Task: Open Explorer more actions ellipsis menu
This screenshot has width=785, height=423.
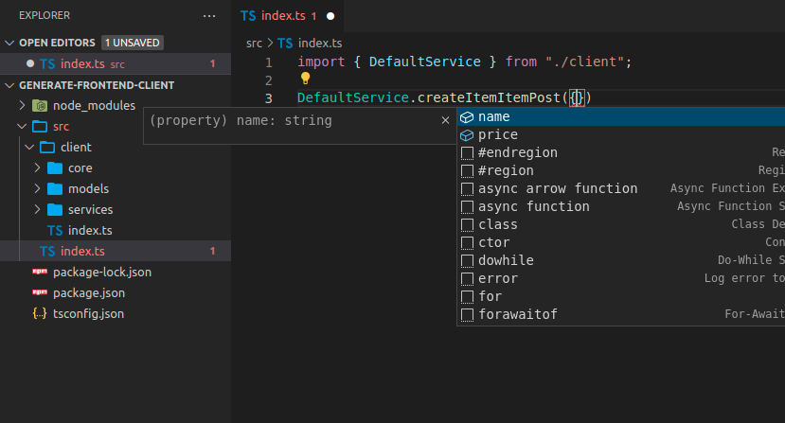Action: click(x=209, y=16)
